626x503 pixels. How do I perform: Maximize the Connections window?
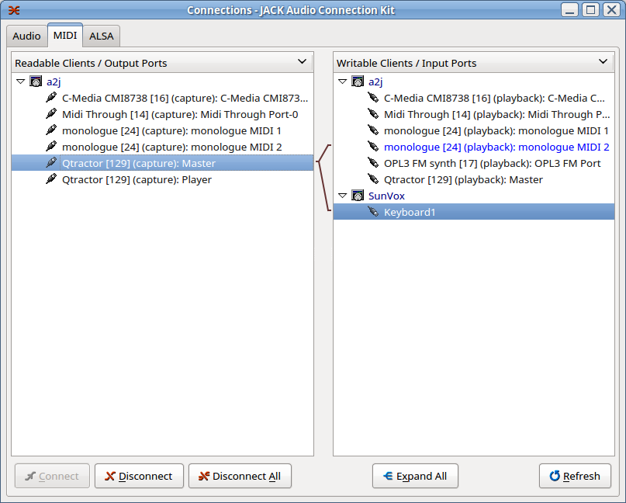click(590, 10)
